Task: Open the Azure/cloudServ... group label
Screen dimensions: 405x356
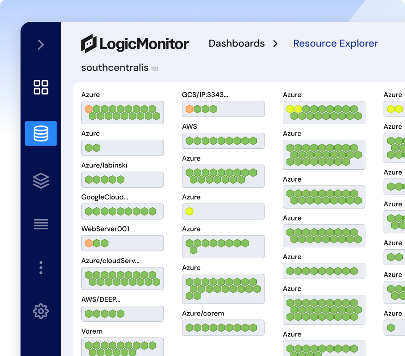Action: coord(110,261)
